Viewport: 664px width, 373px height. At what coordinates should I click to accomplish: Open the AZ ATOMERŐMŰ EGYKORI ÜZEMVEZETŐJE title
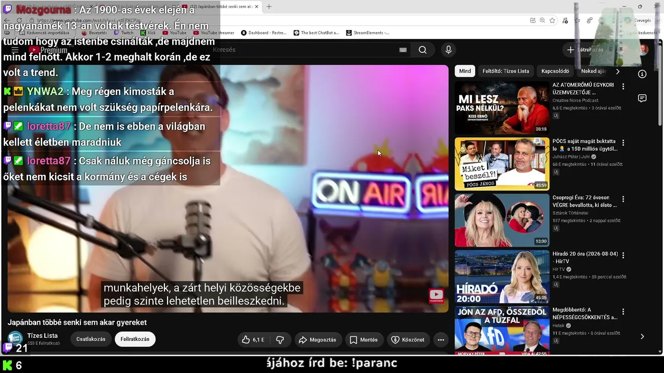(x=583, y=89)
